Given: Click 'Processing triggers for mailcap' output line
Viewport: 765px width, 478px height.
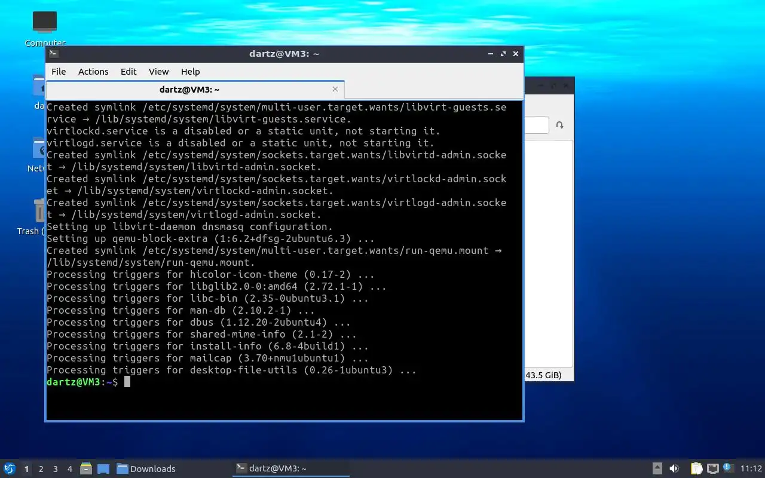Looking at the screenshot, I should click(207, 358).
